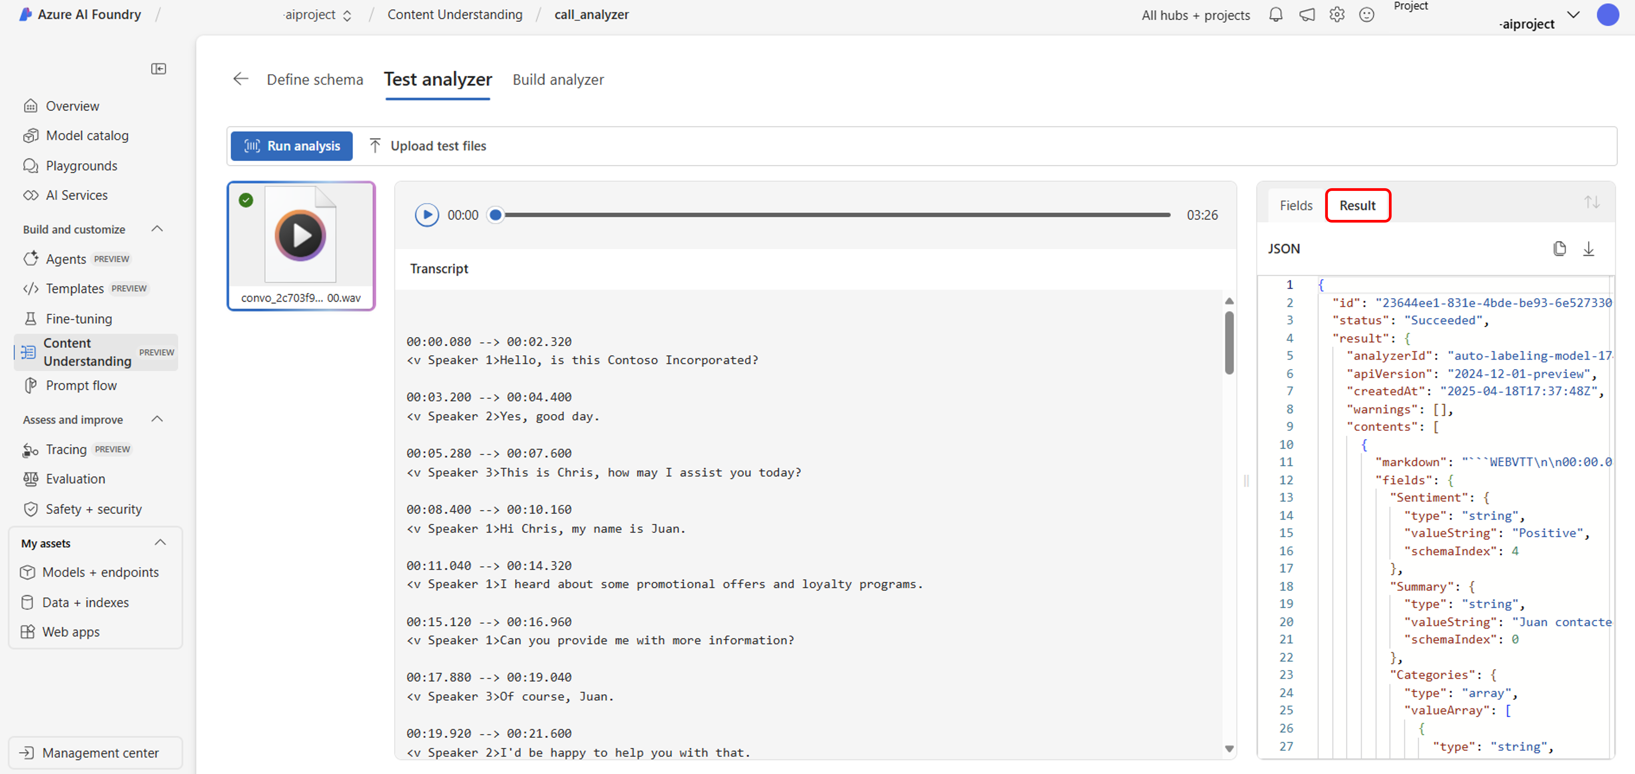Select Prompt flow in the sidebar
Image resolution: width=1635 pixels, height=774 pixels.
coord(81,385)
